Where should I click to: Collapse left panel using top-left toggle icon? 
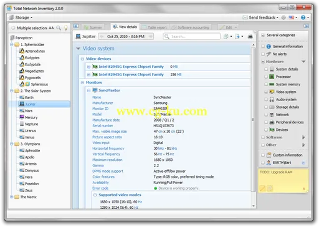click(x=76, y=26)
